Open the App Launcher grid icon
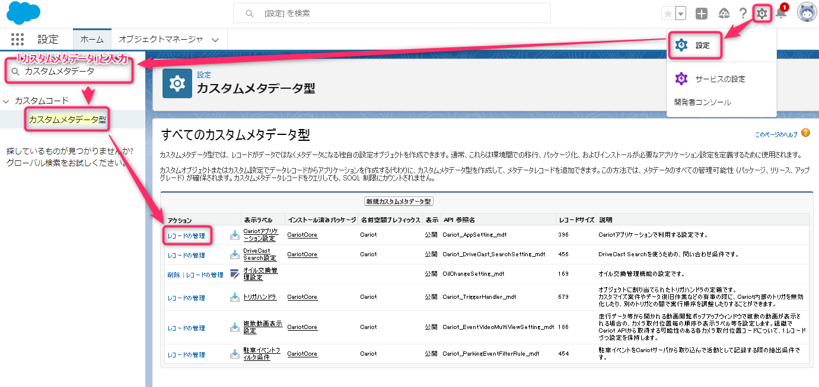This screenshot has width=819, height=387. click(x=17, y=40)
